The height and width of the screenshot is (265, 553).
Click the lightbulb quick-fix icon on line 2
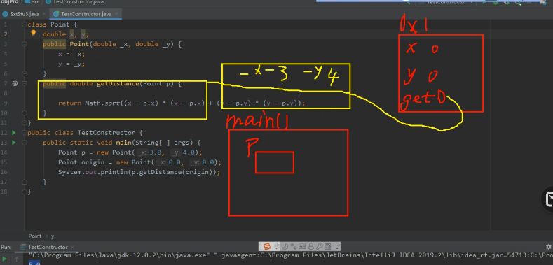click(x=34, y=33)
